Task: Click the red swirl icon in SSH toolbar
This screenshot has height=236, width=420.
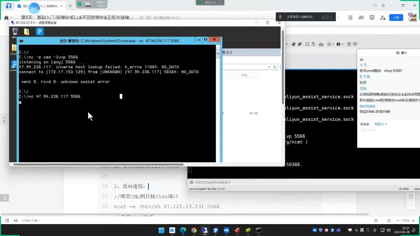Action: point(294,44)
